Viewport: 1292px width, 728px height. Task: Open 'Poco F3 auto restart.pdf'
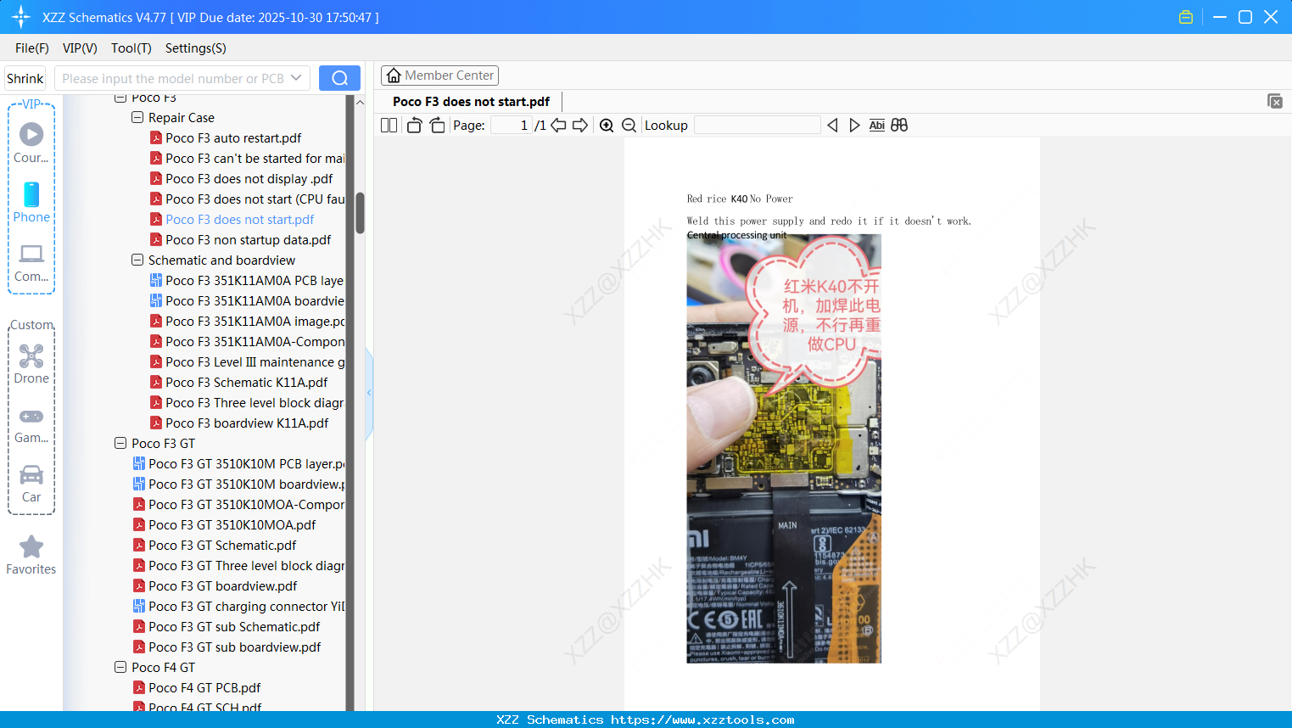pos(233,138)
